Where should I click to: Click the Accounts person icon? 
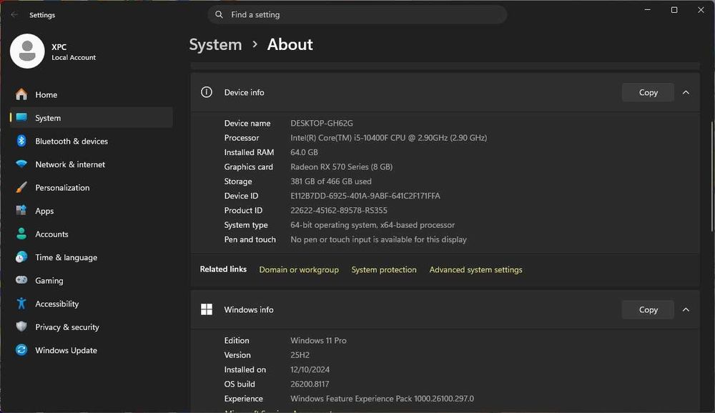(x=21, y=234)
